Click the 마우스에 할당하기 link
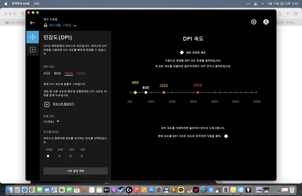 [63, 104]
